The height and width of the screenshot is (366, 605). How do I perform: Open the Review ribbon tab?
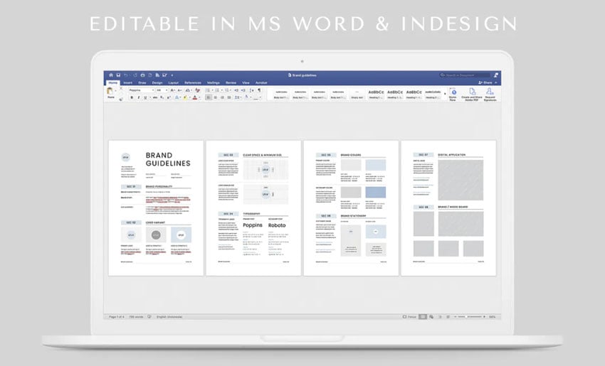point(231,83)
